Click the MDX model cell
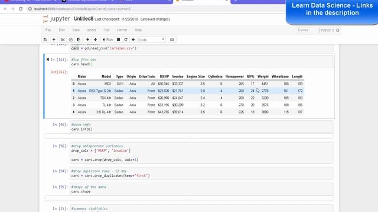The width and height of the screenshot is (378, 212). pyautogui.click(x=107, y=84)
